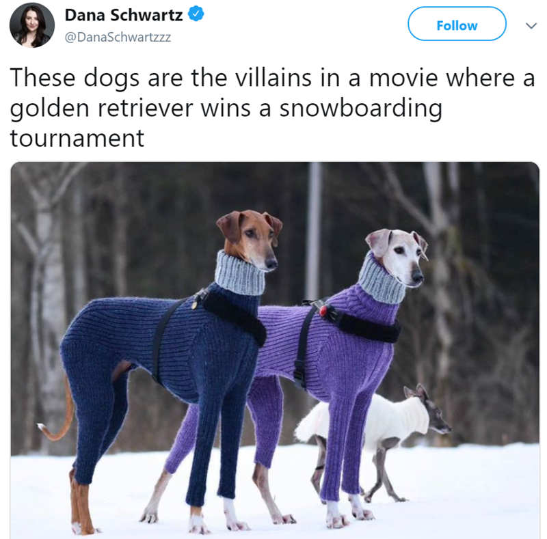Click the blue verified badge
This screenshot has width=547, height=539.
pos(196,14)
